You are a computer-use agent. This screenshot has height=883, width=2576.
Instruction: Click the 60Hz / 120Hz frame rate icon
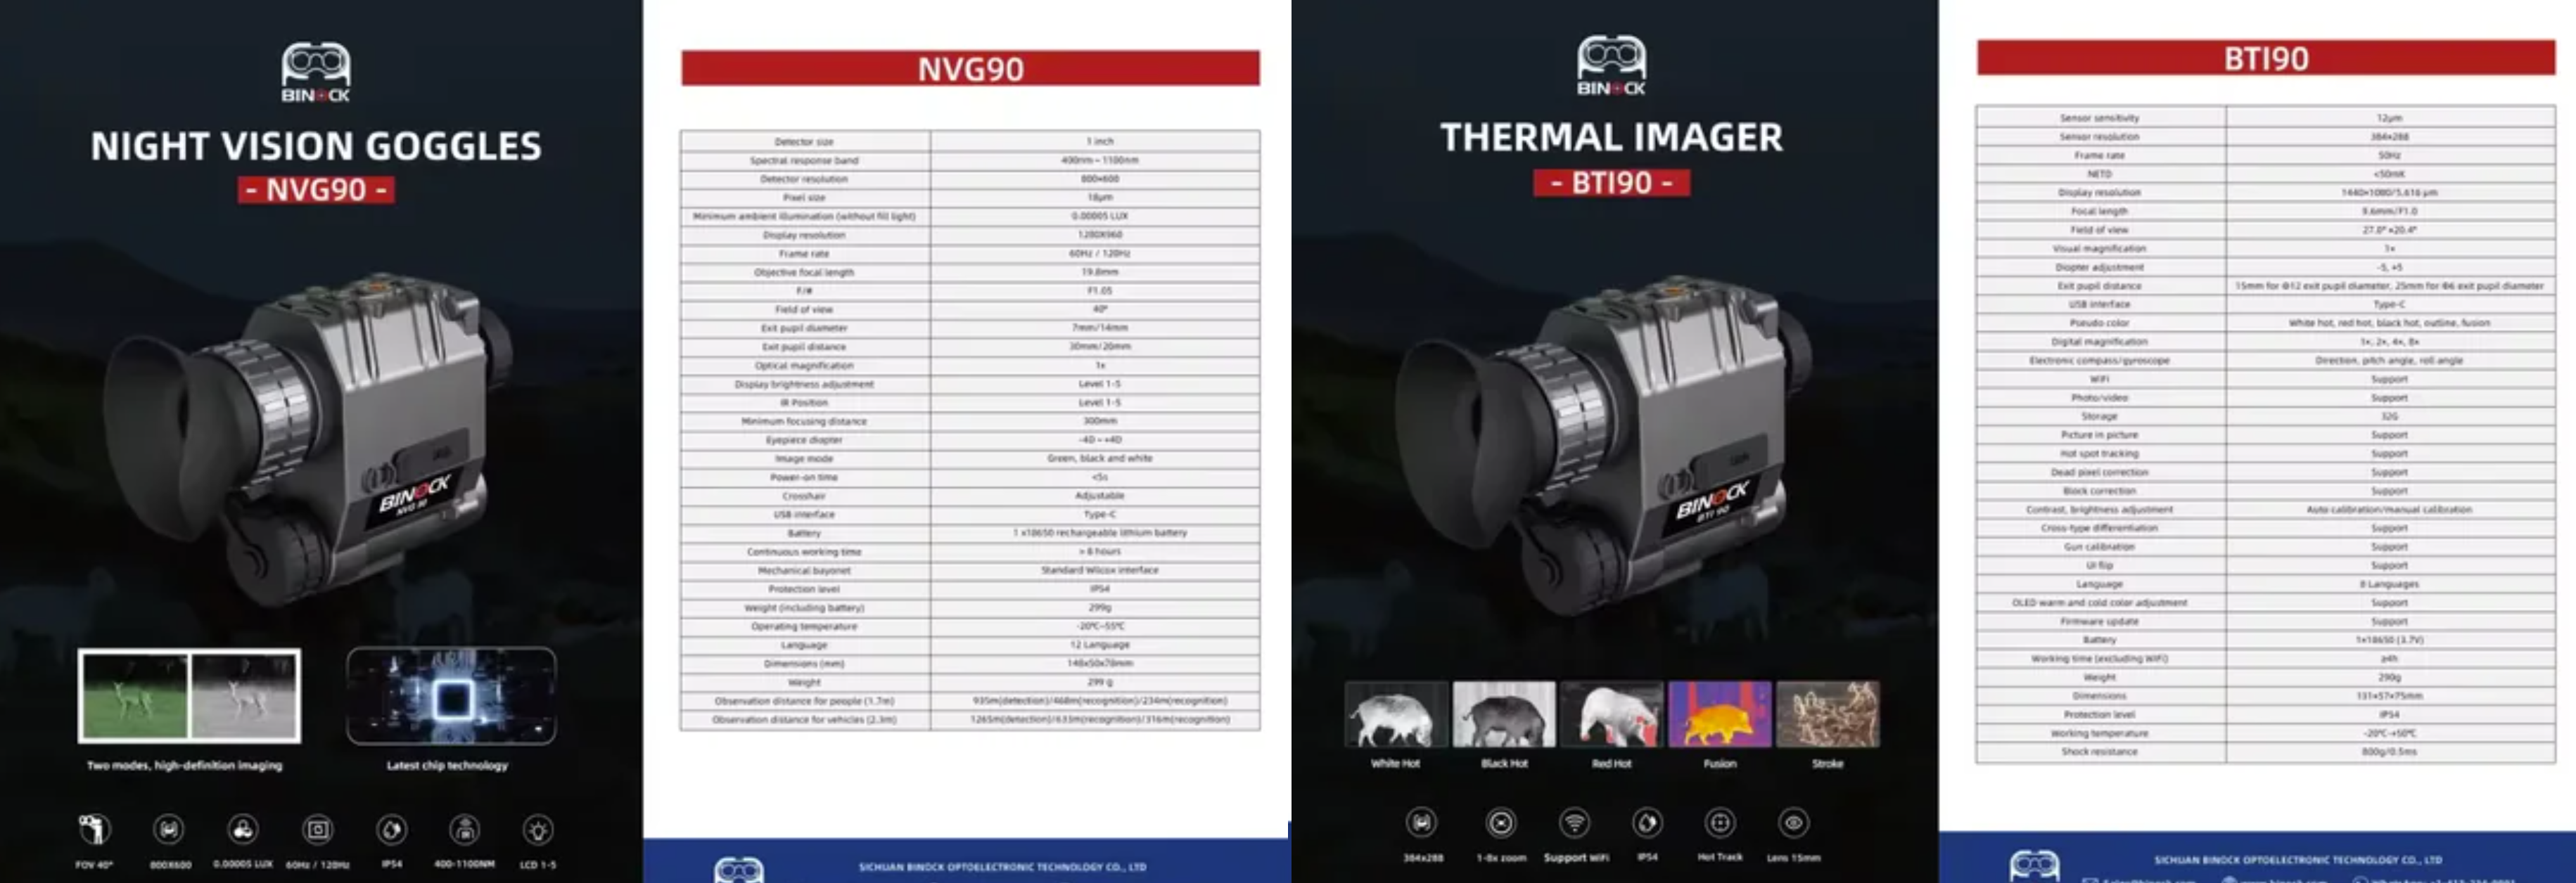coord(318,829)
